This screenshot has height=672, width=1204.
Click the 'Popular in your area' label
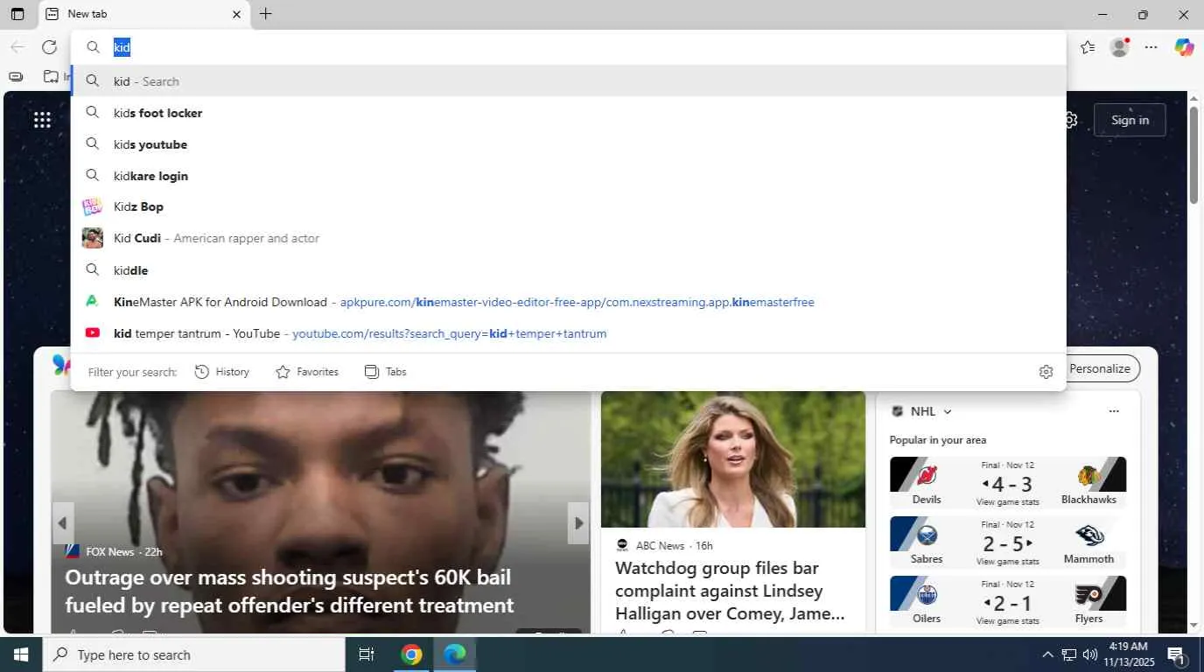tap(938, 440)
